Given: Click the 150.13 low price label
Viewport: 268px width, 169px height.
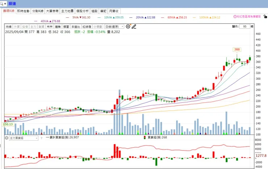Looking at the screenshot, I should pos(8,124).
